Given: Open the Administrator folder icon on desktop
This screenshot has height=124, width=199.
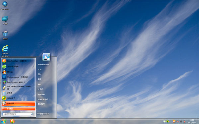Looking at the screenshot, I should click(5, 6).
